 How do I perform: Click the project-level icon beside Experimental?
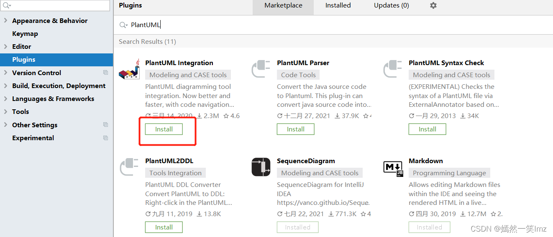[x=105, y=138]
